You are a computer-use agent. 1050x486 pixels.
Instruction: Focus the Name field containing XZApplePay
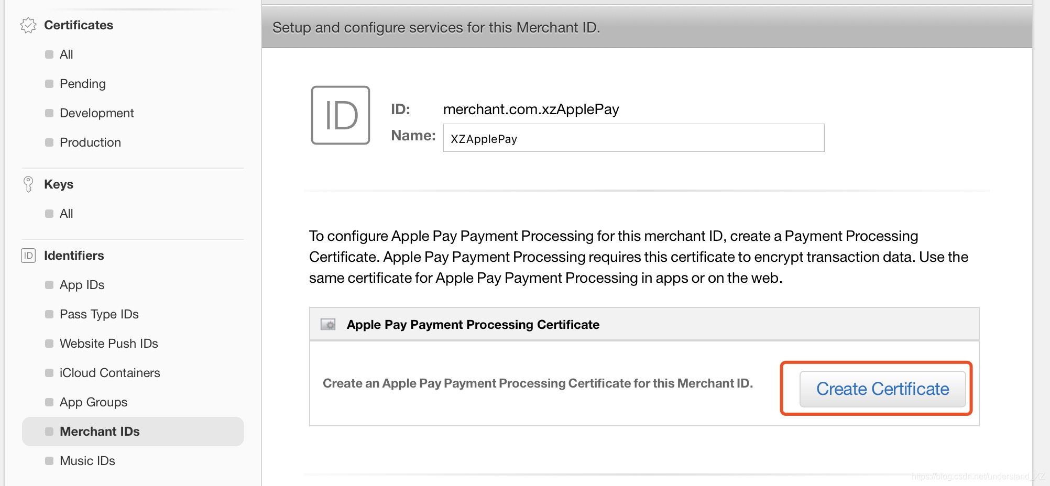(x=633, y=138)
